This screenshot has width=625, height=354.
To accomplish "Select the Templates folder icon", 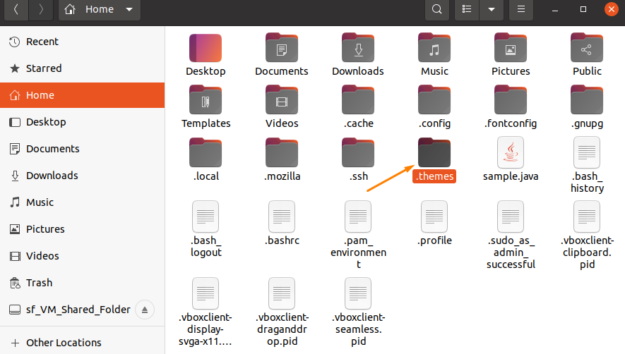I will [x=206, y=100].
